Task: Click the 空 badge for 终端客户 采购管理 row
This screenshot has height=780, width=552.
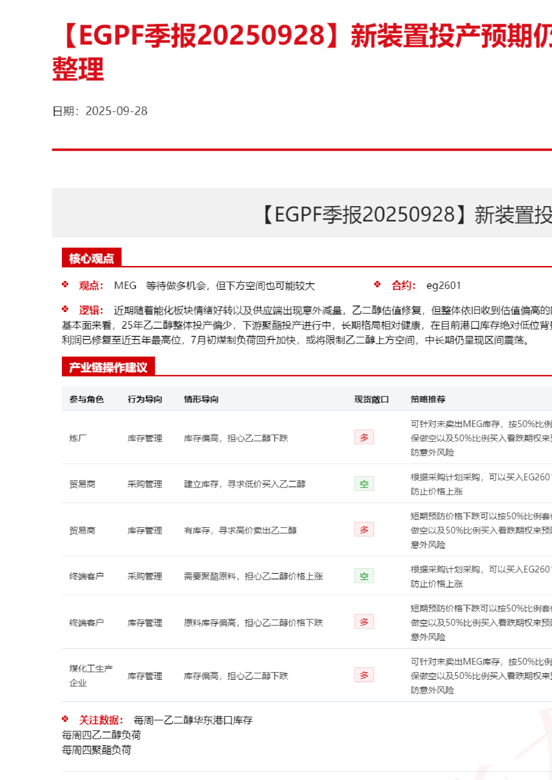Action: coord(364,576)
